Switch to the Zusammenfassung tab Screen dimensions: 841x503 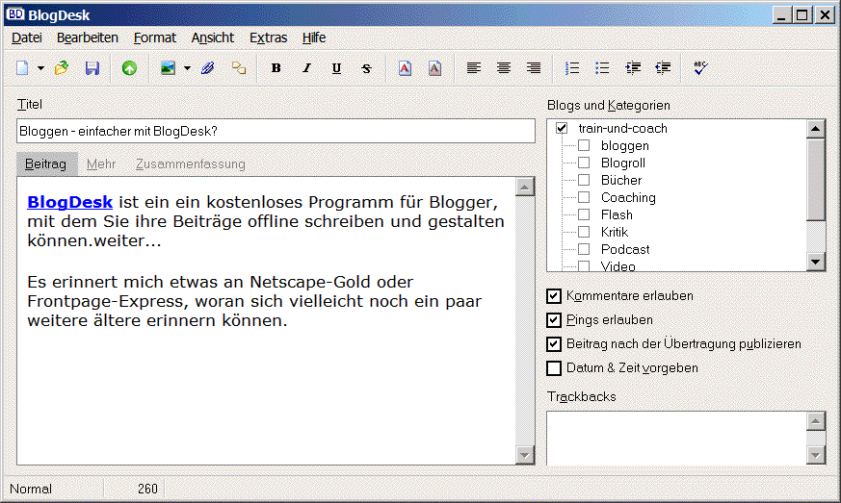coord(191,163)
